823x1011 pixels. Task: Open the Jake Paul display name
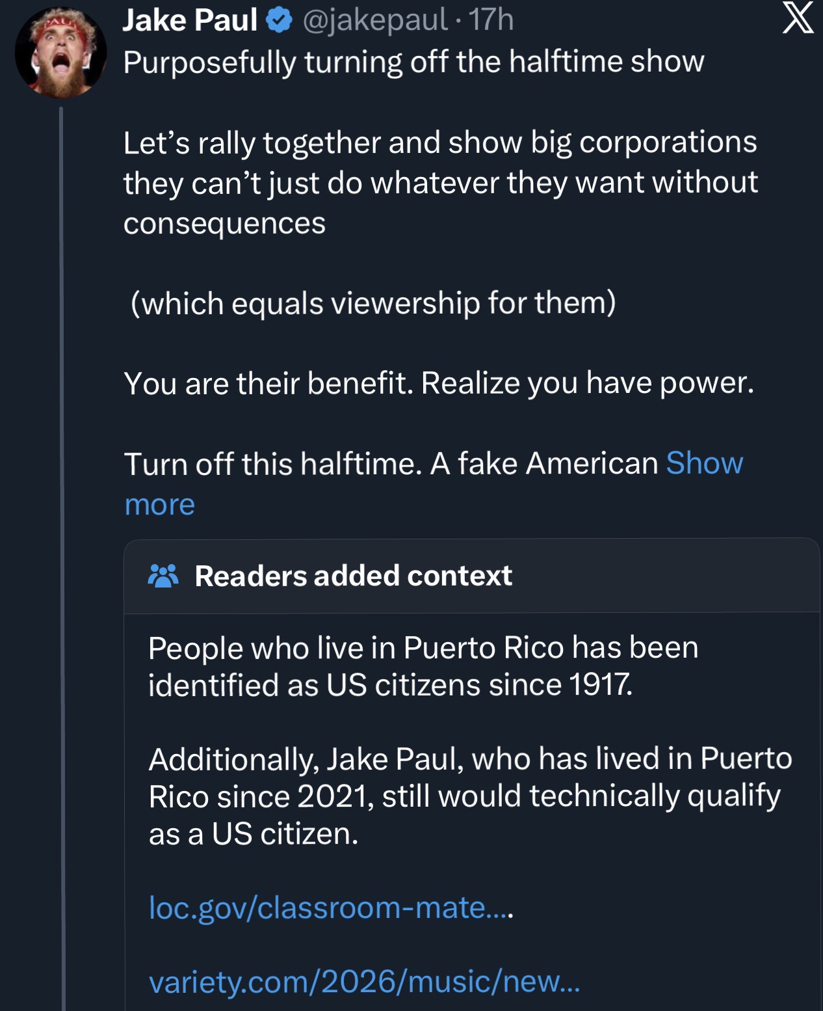pos(190,20)
